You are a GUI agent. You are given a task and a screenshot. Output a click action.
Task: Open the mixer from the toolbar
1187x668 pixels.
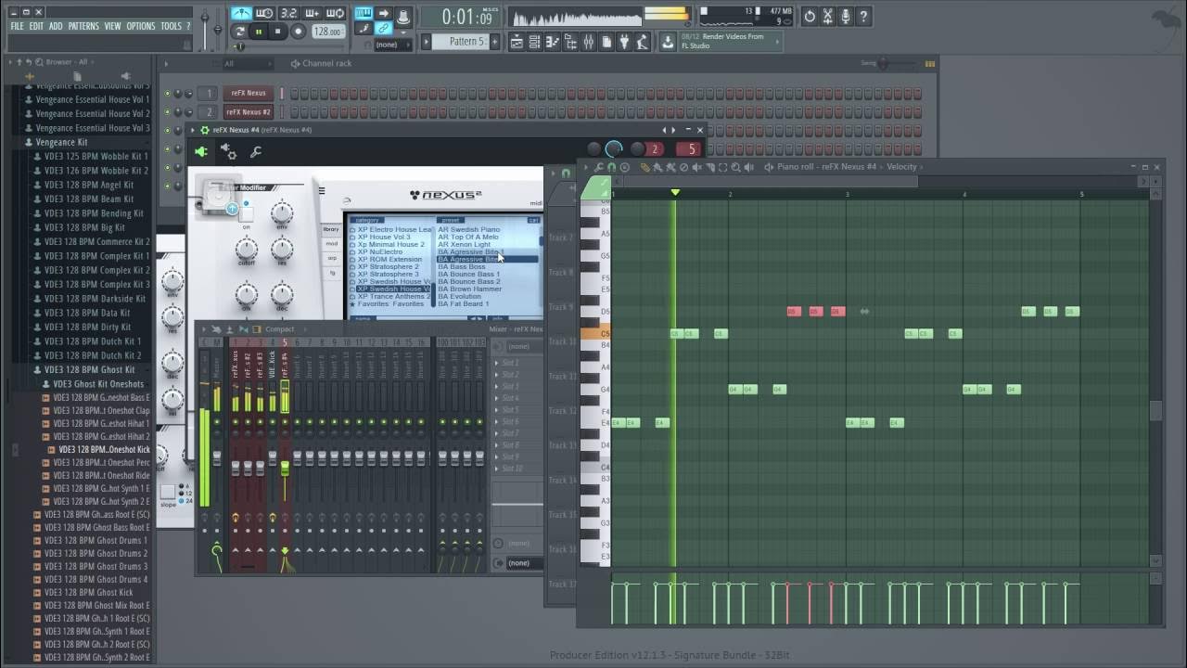588,42
